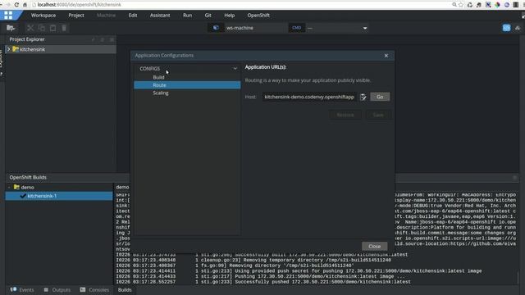
Task: Open the OpenShift menu
Action: (x=258, y=16)
